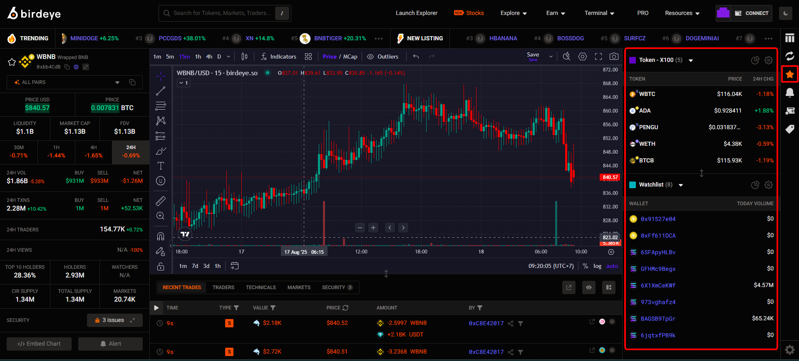This screenshot has height=361, width=799.
Task: Open quick search on chart toolbar
Action: click(x=566, y=56)
